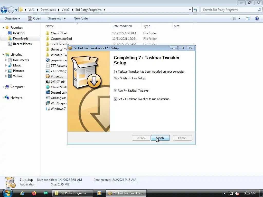
Task: Expand the Pictures library node
Action: click(x=6, y=71)
